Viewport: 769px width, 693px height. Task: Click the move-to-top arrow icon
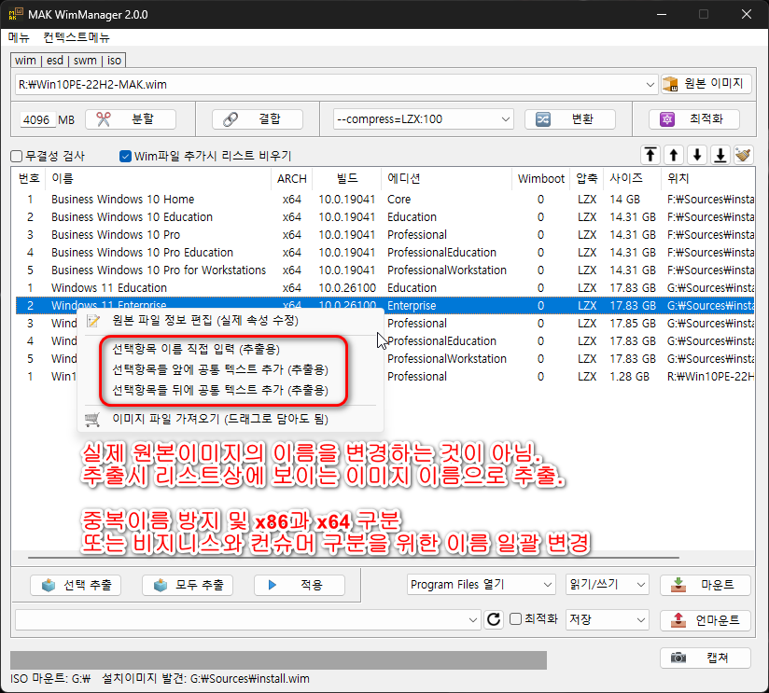tap(650, 156)
